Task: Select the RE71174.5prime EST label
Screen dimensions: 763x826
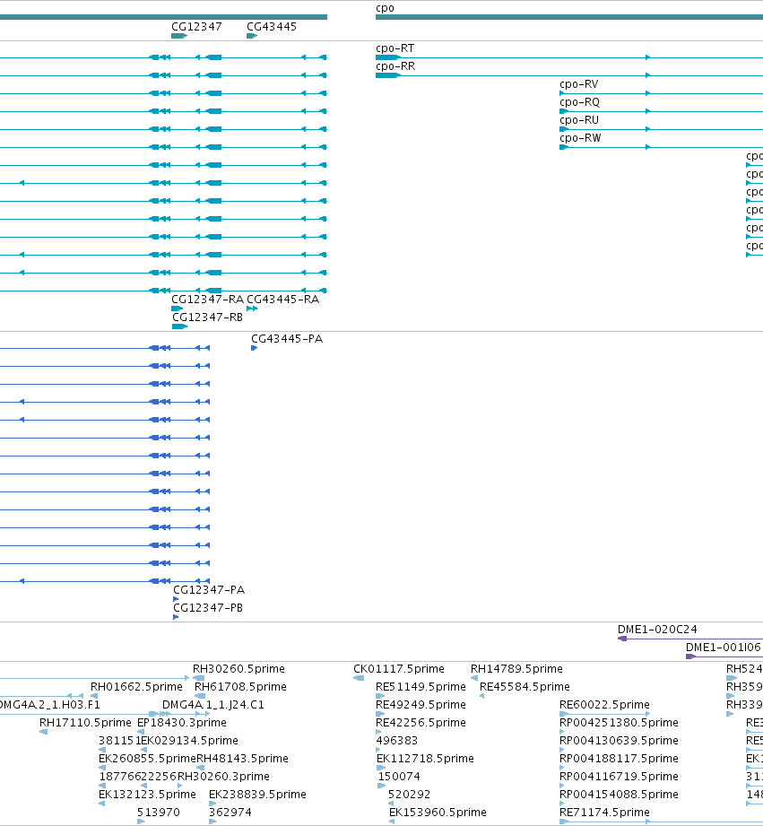Action: click(604, 813)
